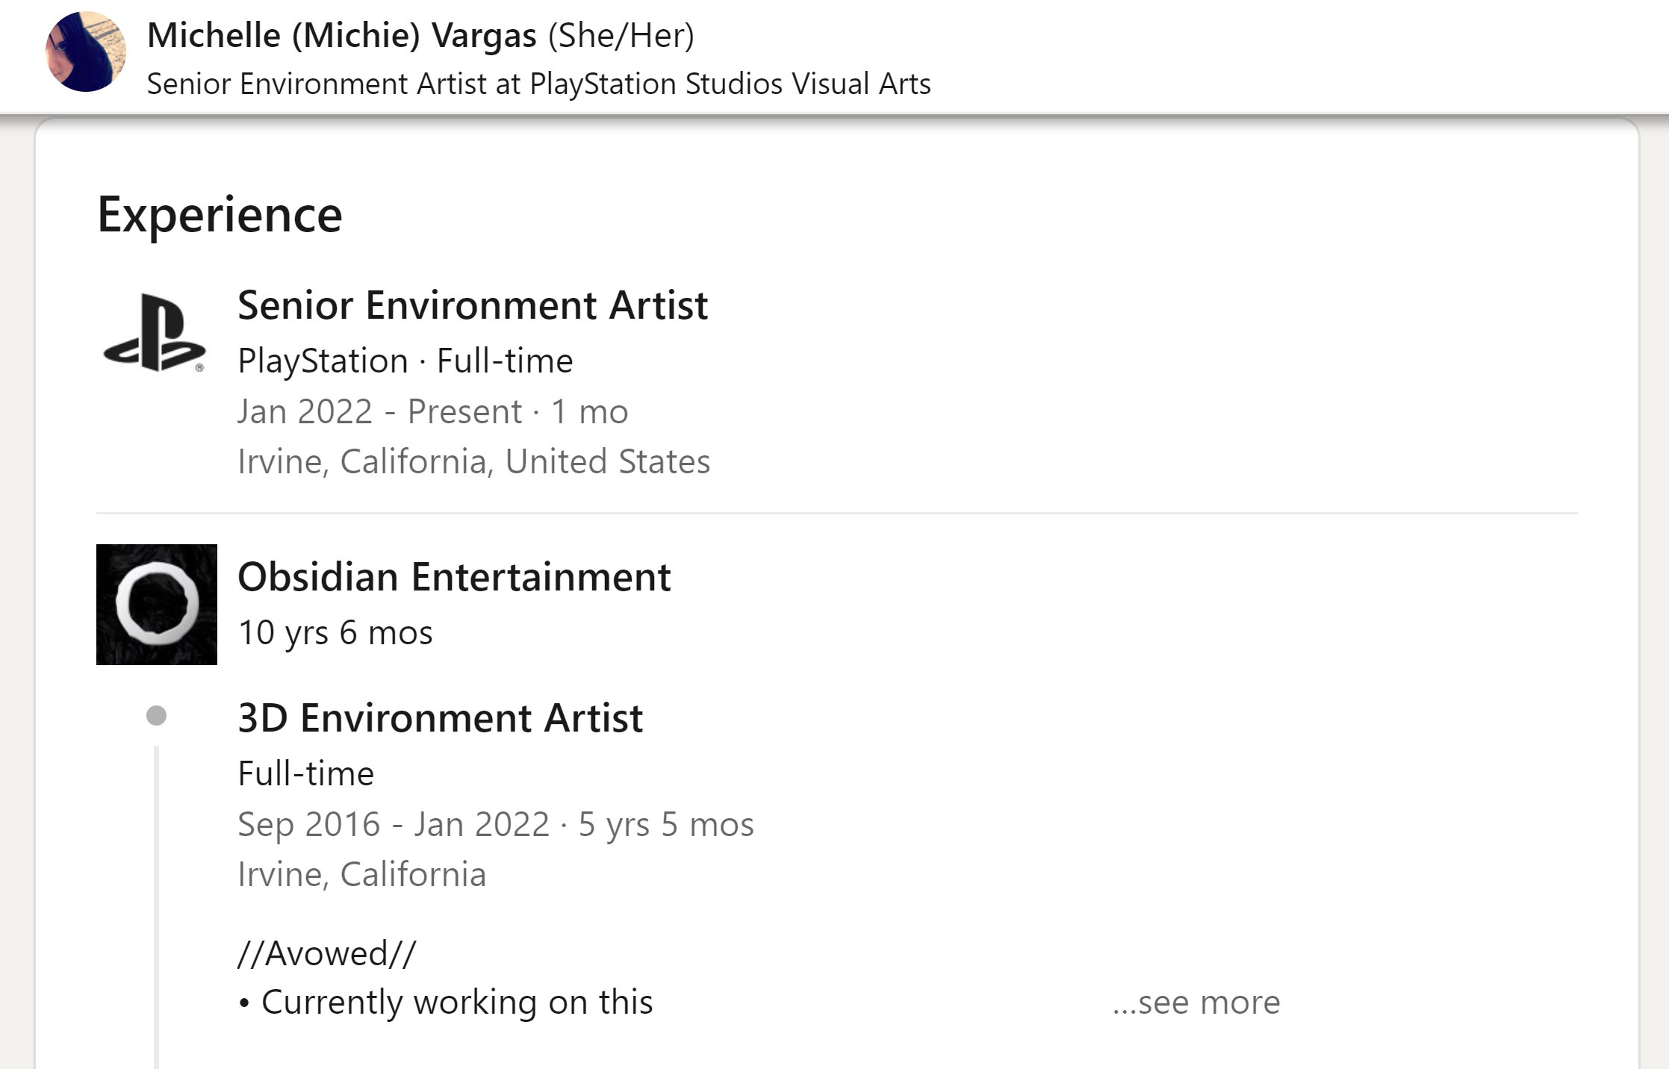This screenshot has width=1669, height=1069.
Task: Open the Obsidian Entertainment company name link
Action: [x=454, y=577]
